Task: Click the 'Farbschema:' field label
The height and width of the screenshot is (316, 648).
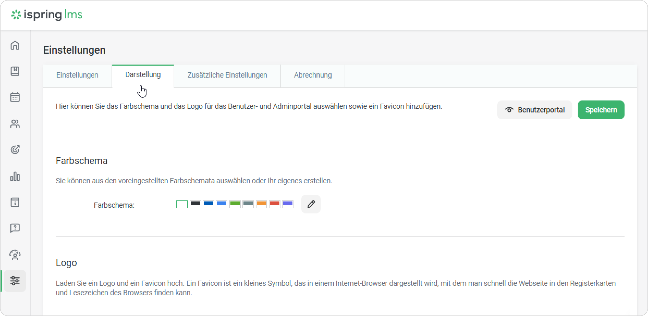Action: [x=114, y=205]
